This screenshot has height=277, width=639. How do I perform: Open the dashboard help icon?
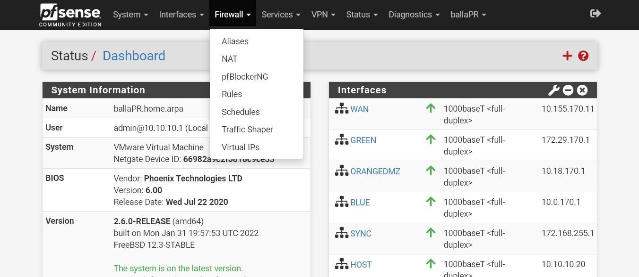click(583, 56)
